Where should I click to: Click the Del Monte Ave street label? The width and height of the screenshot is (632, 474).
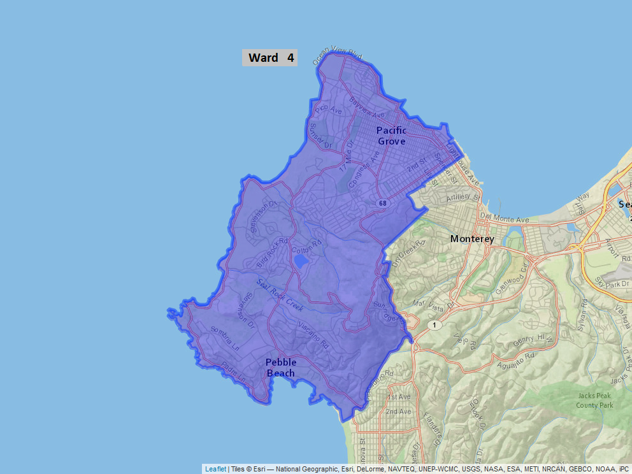(506, 219)
